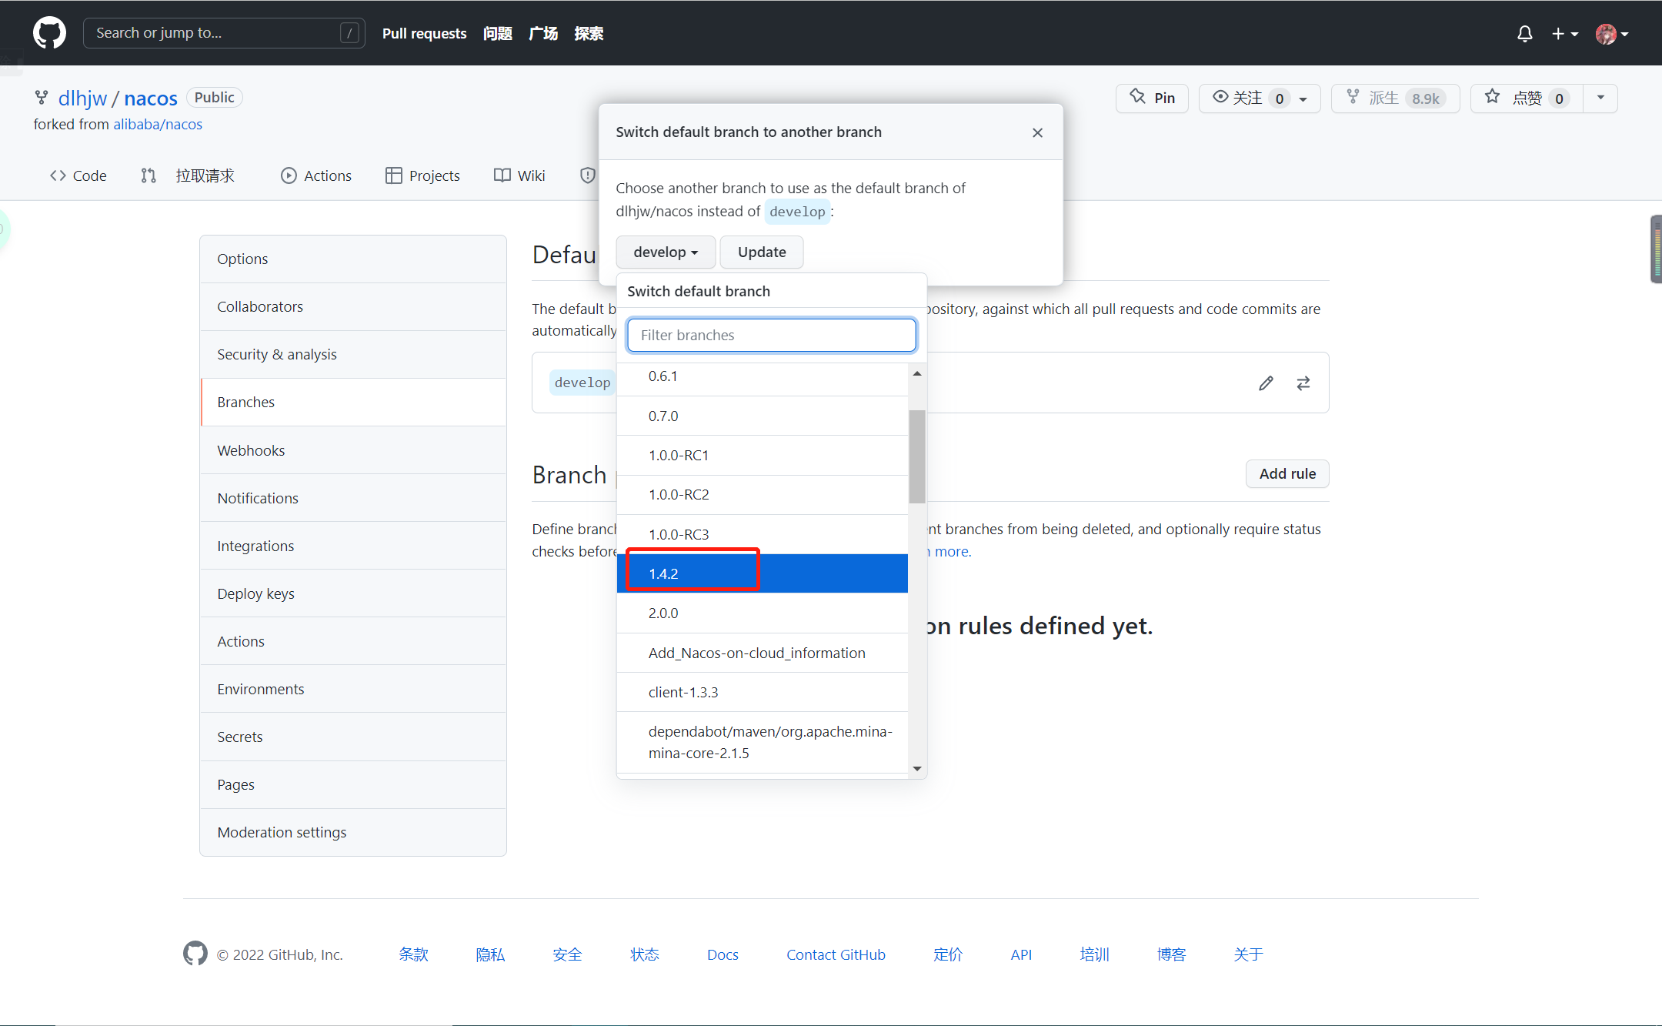This screenshot has width=1662, height=1026.
Task: Click the branch list scrollbar thumb
Action: click(x=917, y=456)
